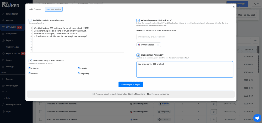Viewport: 262px width, 123px height.
Task: Open the user account dropdown
Action: (x=255, y=4)
